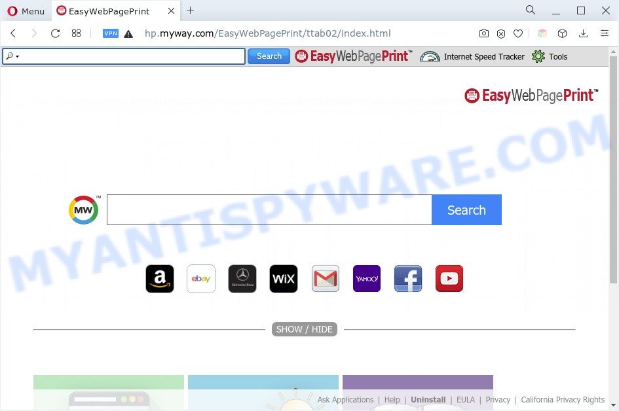This screenshot has width=619, height=411.
Task: Click the tab search magnifier icon
Action: (x=530, y=10)
